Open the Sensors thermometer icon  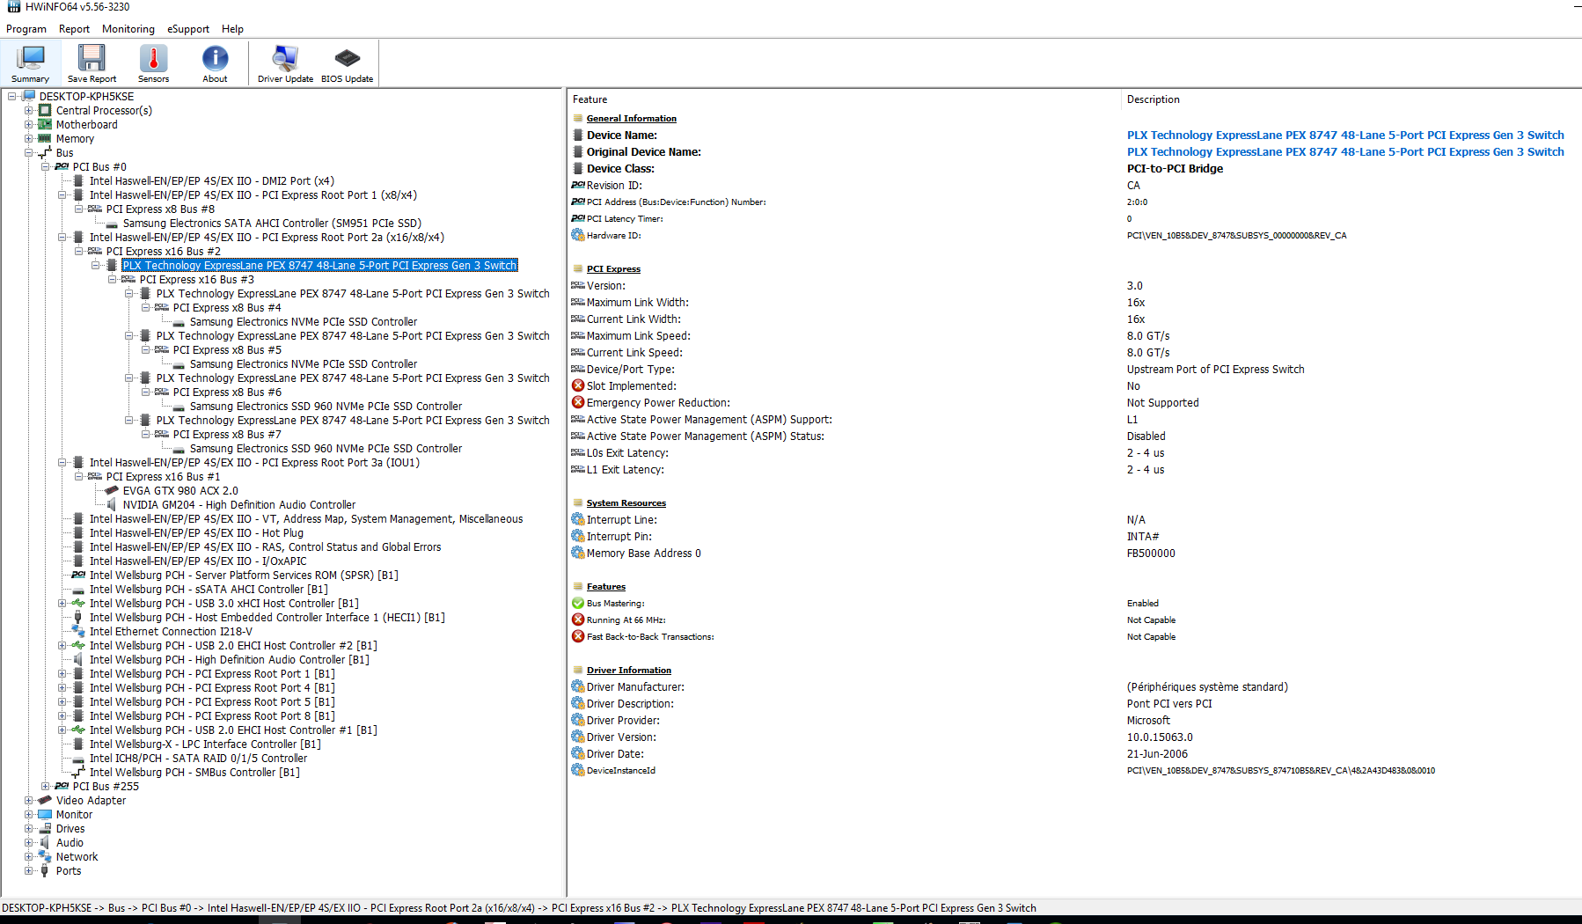click(x=153, y=58)
